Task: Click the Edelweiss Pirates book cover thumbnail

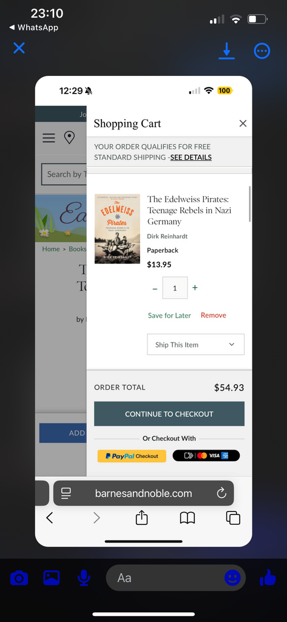Action: click(117, 229)
